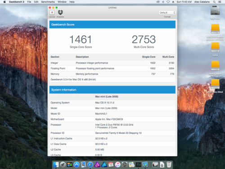The width and height of the screenshot is (225, 169).
Task: Open Affinity Designer blue triangle icon
Action: click(x=104, y=164)
